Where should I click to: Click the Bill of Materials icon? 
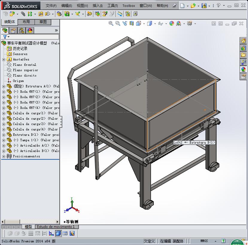pyautogui.click(x=97, y=14)
